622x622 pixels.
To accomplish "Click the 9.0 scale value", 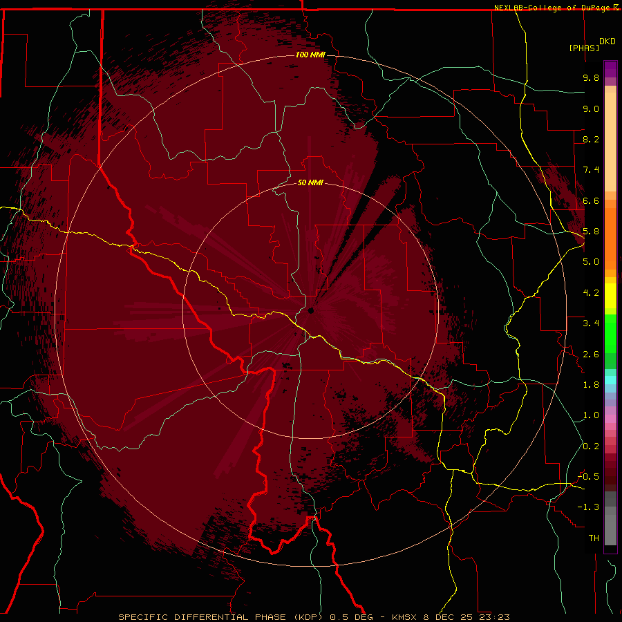I will [591, 109].
